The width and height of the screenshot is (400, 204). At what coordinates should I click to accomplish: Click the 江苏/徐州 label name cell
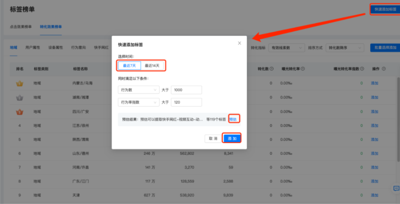coord(81,125)
